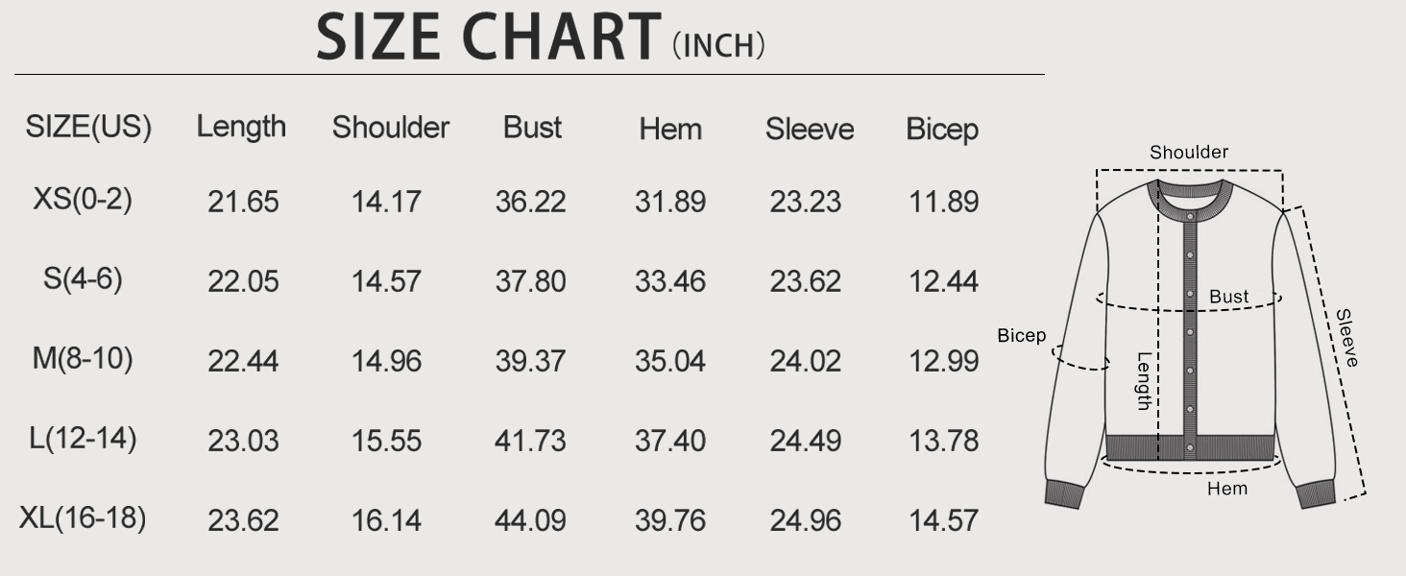Click the vertical Length label on the cardigan
Screen dimensions: 1406x576
[1144, 381]
